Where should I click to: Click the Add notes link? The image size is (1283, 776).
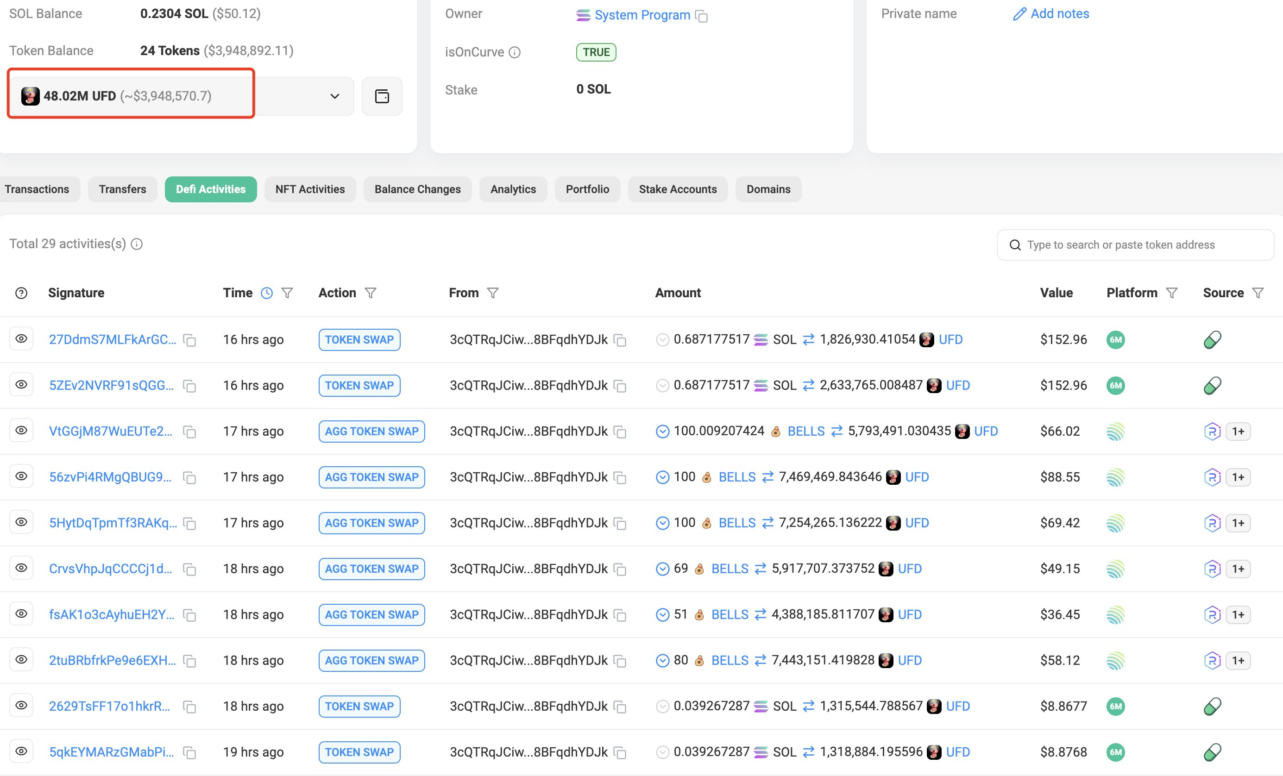[1060, 13]
